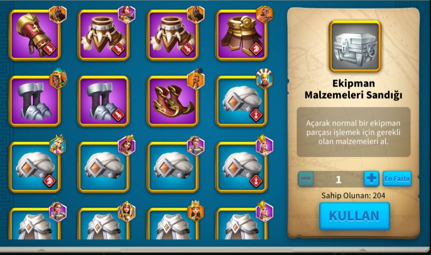Select first purple tusk bracer item
The image size is (431, 255).
click(104, 35)
